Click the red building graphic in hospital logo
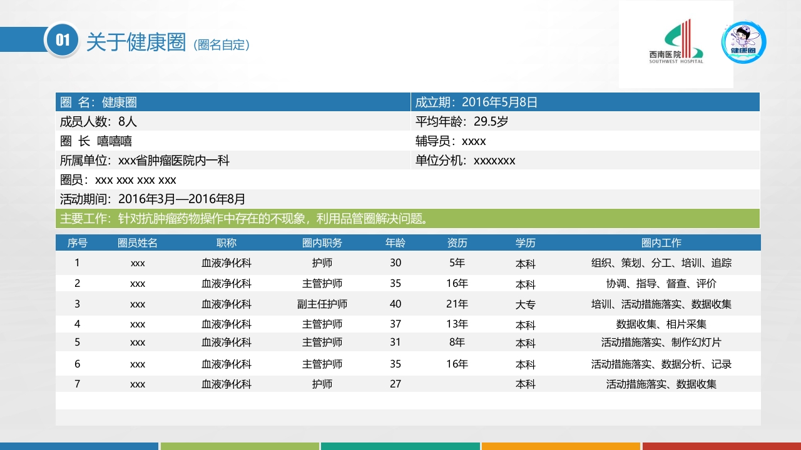This screenshot has height=450, width=801. (x=685, y=36)
